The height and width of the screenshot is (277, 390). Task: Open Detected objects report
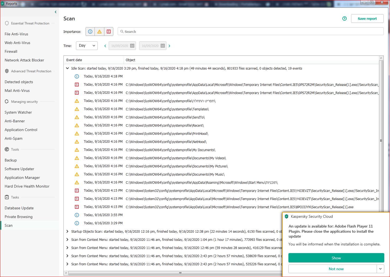point(19,82)
